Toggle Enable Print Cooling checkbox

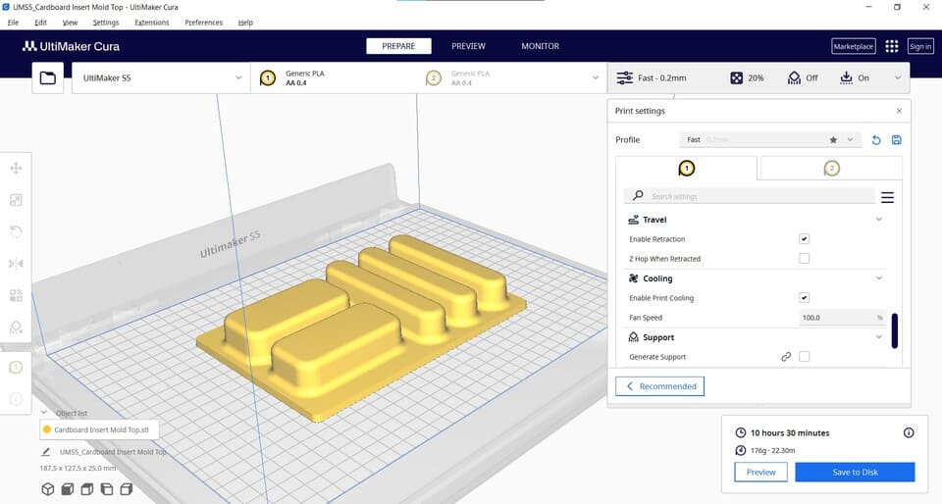[x=804, y=298]
